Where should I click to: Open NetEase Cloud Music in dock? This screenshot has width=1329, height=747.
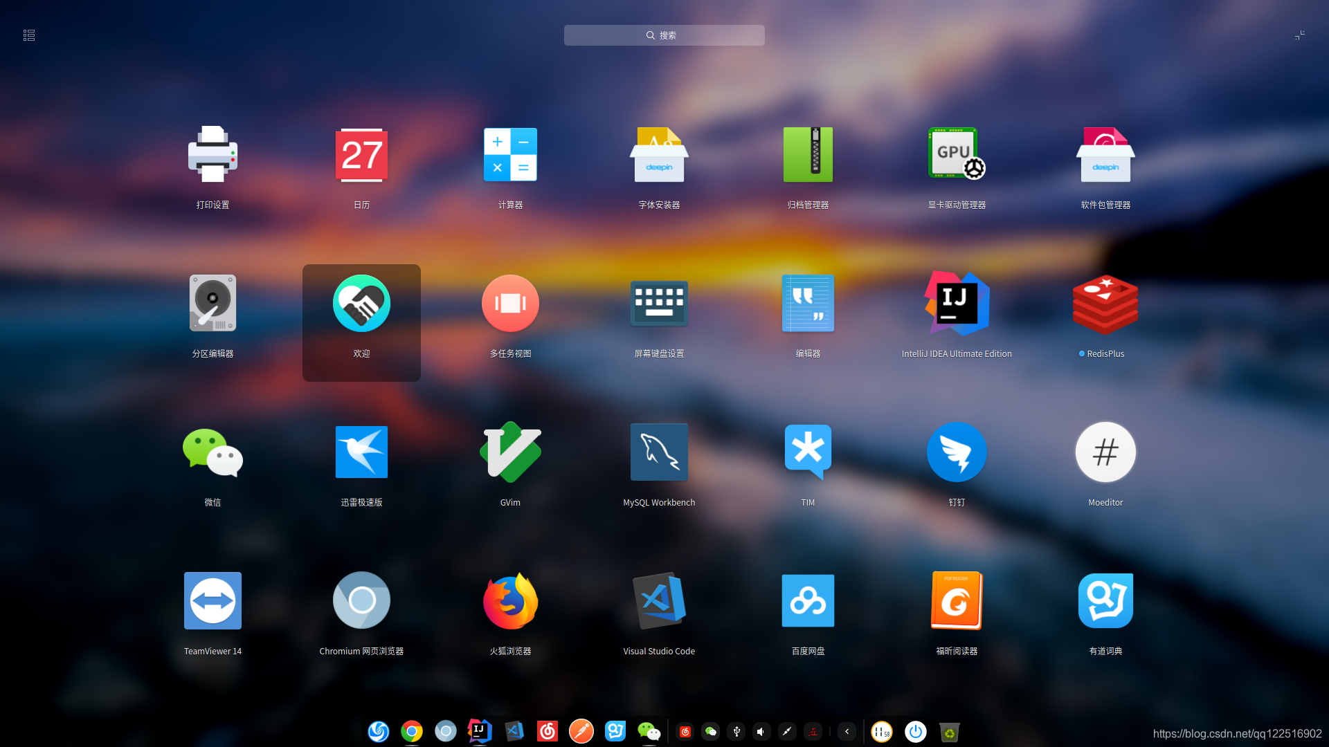pyautogui.click(x=548, y=731)
